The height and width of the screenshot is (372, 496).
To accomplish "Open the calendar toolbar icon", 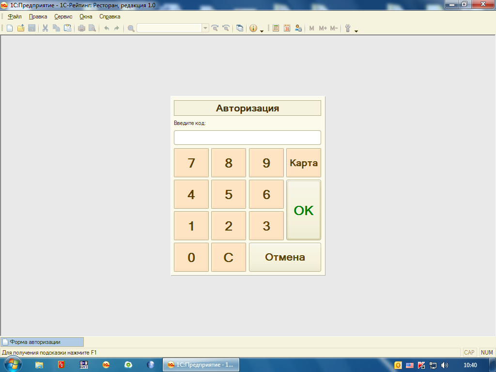I will [x=287, y=28].
